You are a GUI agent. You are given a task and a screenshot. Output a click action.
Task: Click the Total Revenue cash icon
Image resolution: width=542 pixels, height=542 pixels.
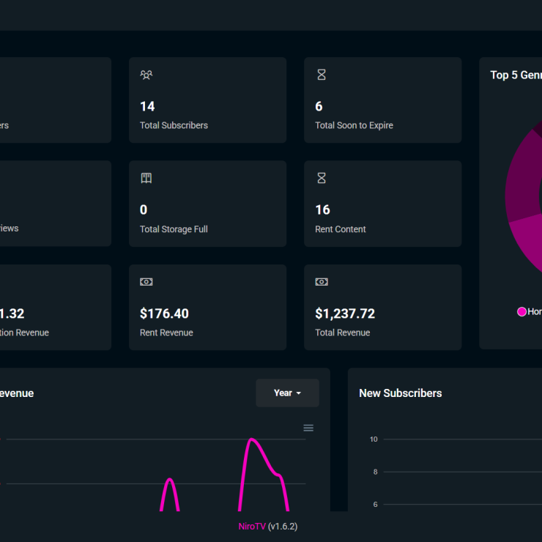click(321, 282)
